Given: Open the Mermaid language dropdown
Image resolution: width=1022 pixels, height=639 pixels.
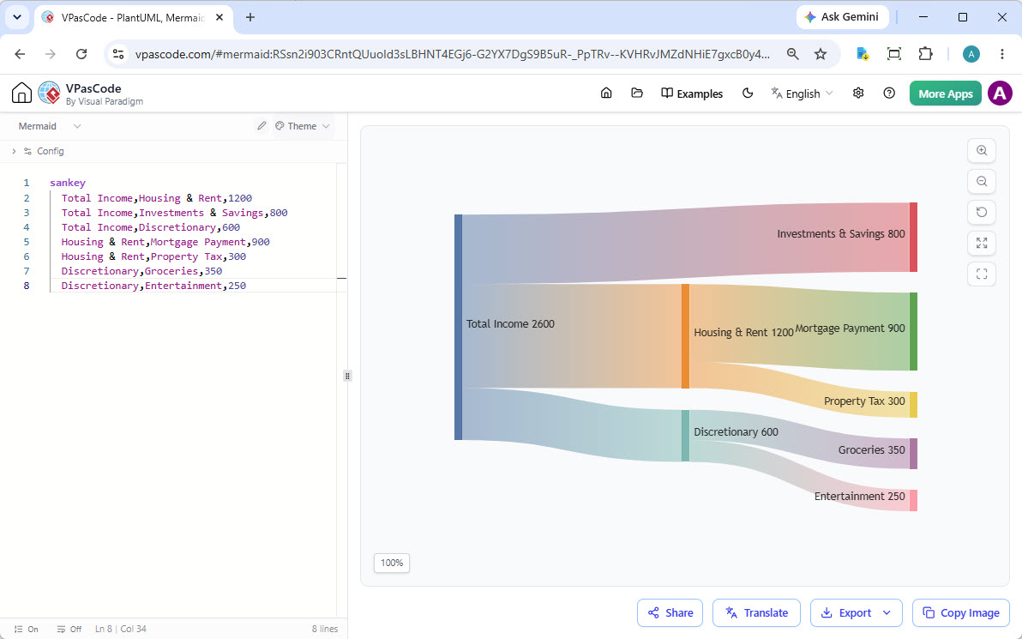Looking at the screenshot, I should coord(50,126).
